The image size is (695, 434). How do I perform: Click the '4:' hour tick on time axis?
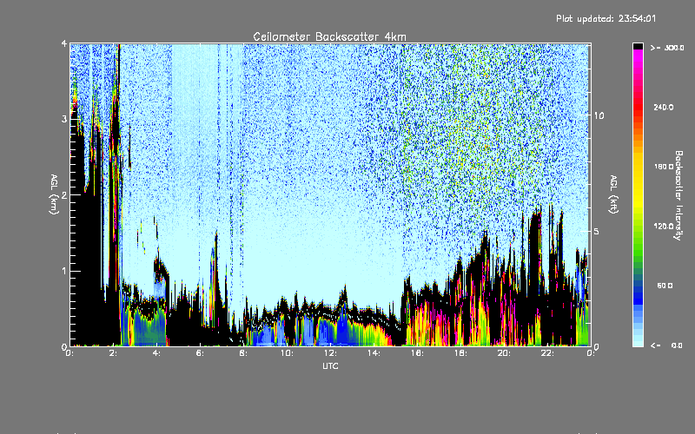[157, 353]
